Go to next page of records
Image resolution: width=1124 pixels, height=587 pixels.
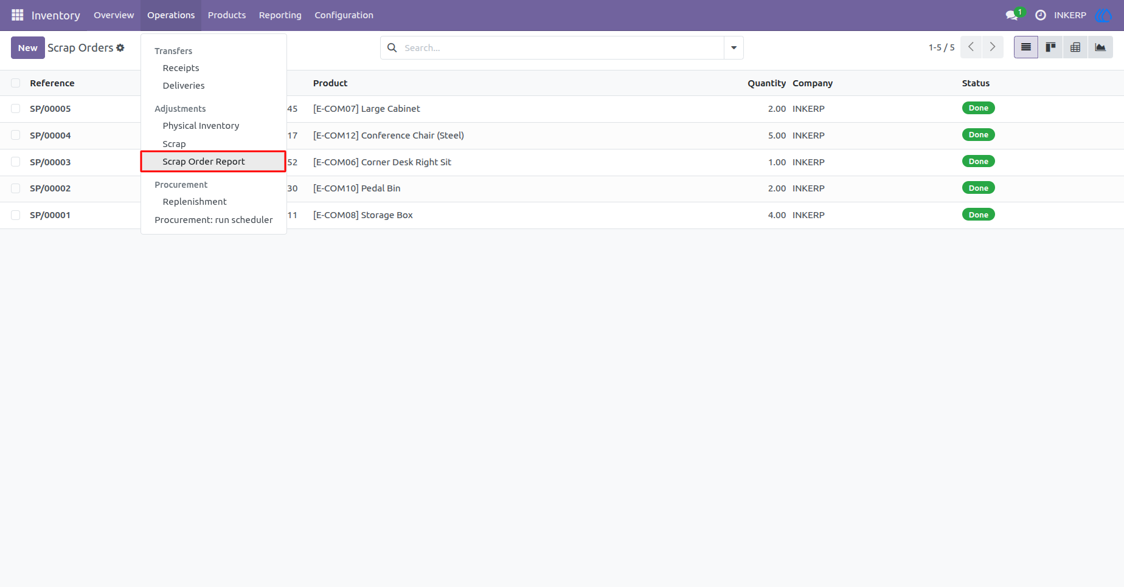pos(993,47)
